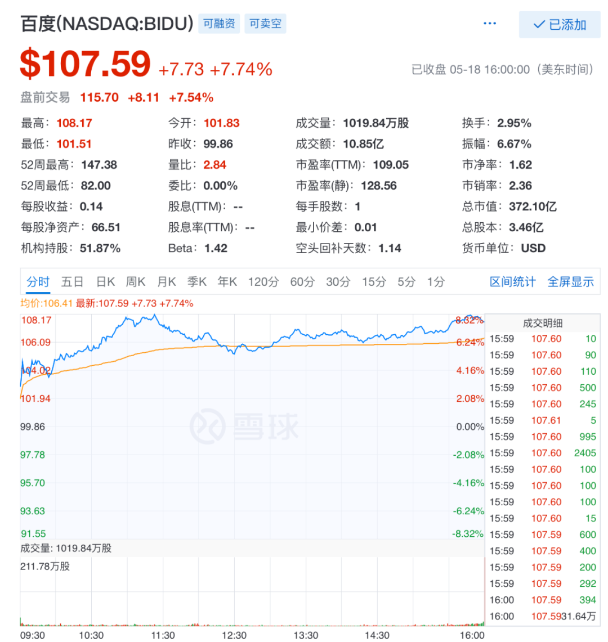
Task: Click the 市销率 value 2.36
Action: pyautogui.click(x=520, y=186)
